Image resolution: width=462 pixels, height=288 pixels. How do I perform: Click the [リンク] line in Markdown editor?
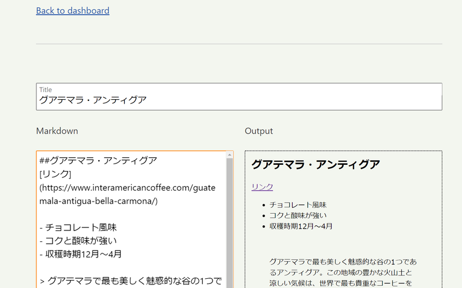click(55, 174)
